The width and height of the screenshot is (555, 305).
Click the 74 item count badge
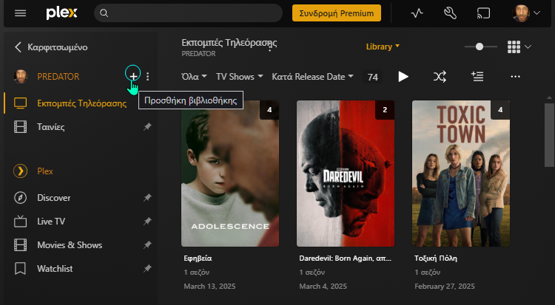pyautogui.click(x=373, y=77)
